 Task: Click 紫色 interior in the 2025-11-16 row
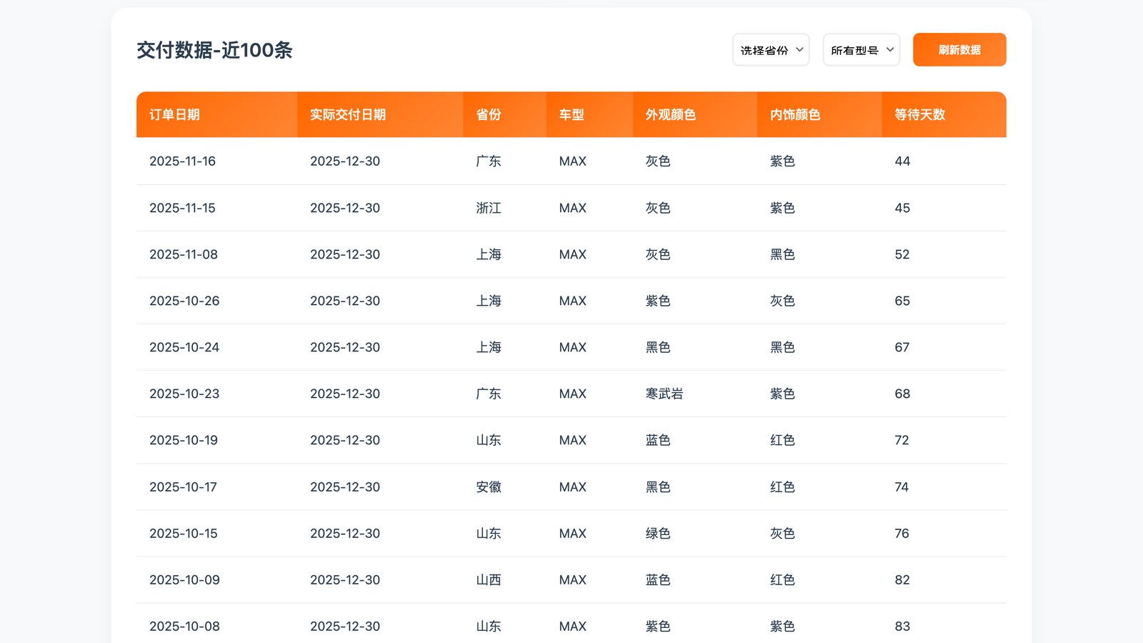point(782,161)
